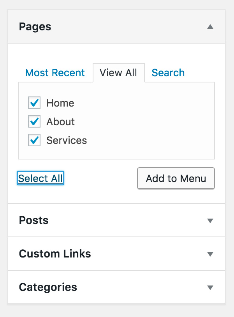Expand the Custom Links section chevron
Image resolution: width=234 pixels, height=317 pixels.
click(210, 254)
